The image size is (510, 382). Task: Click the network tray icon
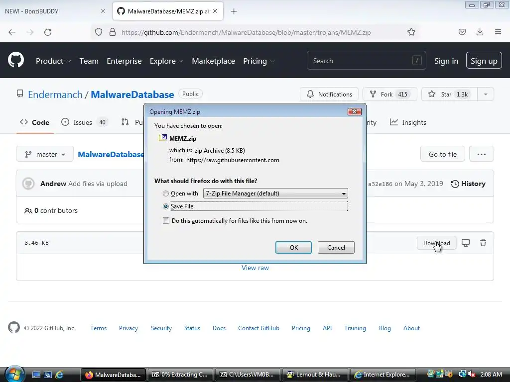click(462, 374)
